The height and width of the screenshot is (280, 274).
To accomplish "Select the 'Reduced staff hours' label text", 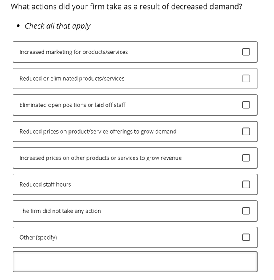I will [x=45, y=184].
